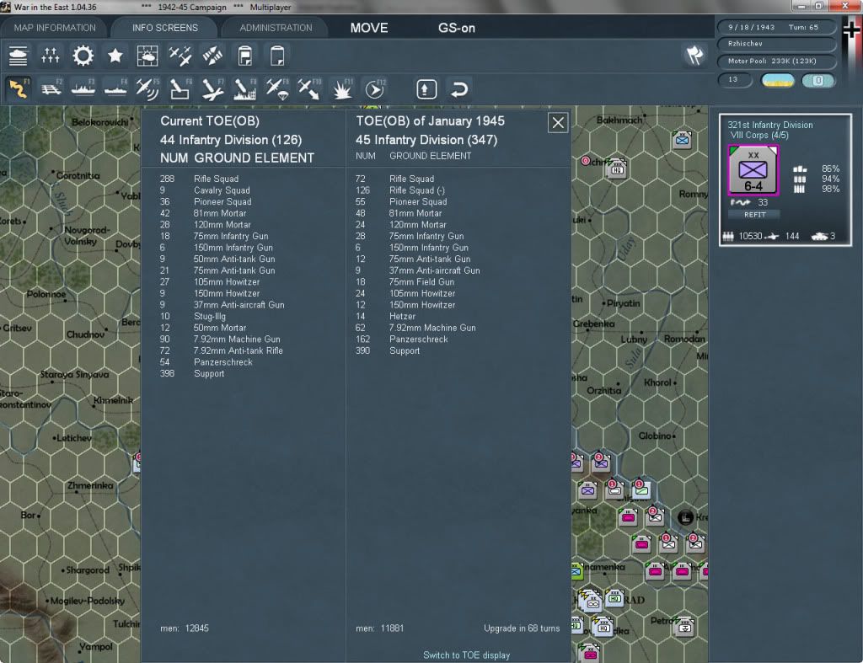863x663 pixels.
Task: Select the F3 naval transport mode
Action: pos(83,88)
